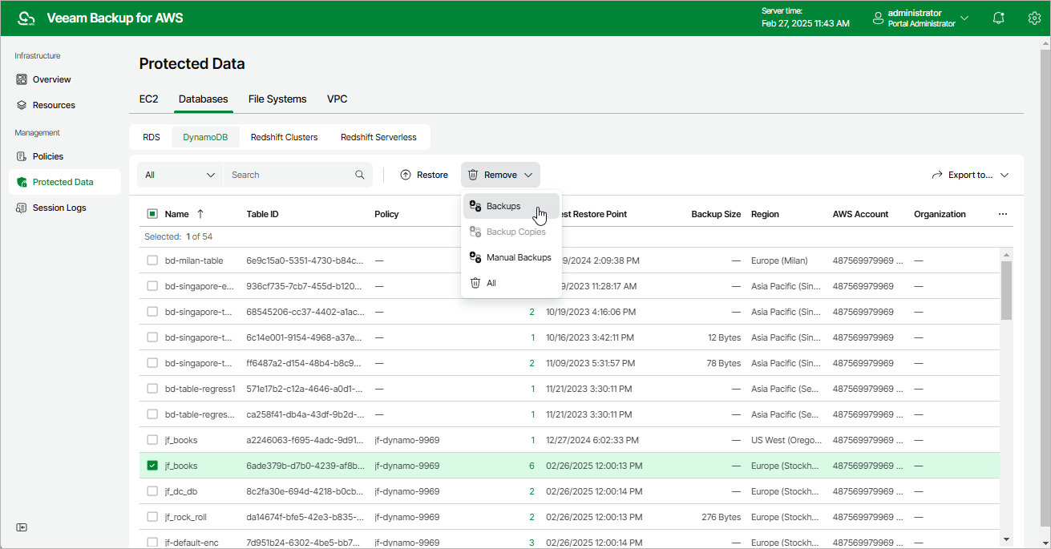This screenshot has height=549, width=1051.
Task: Open the Export to dropdown
Action: 969,175
